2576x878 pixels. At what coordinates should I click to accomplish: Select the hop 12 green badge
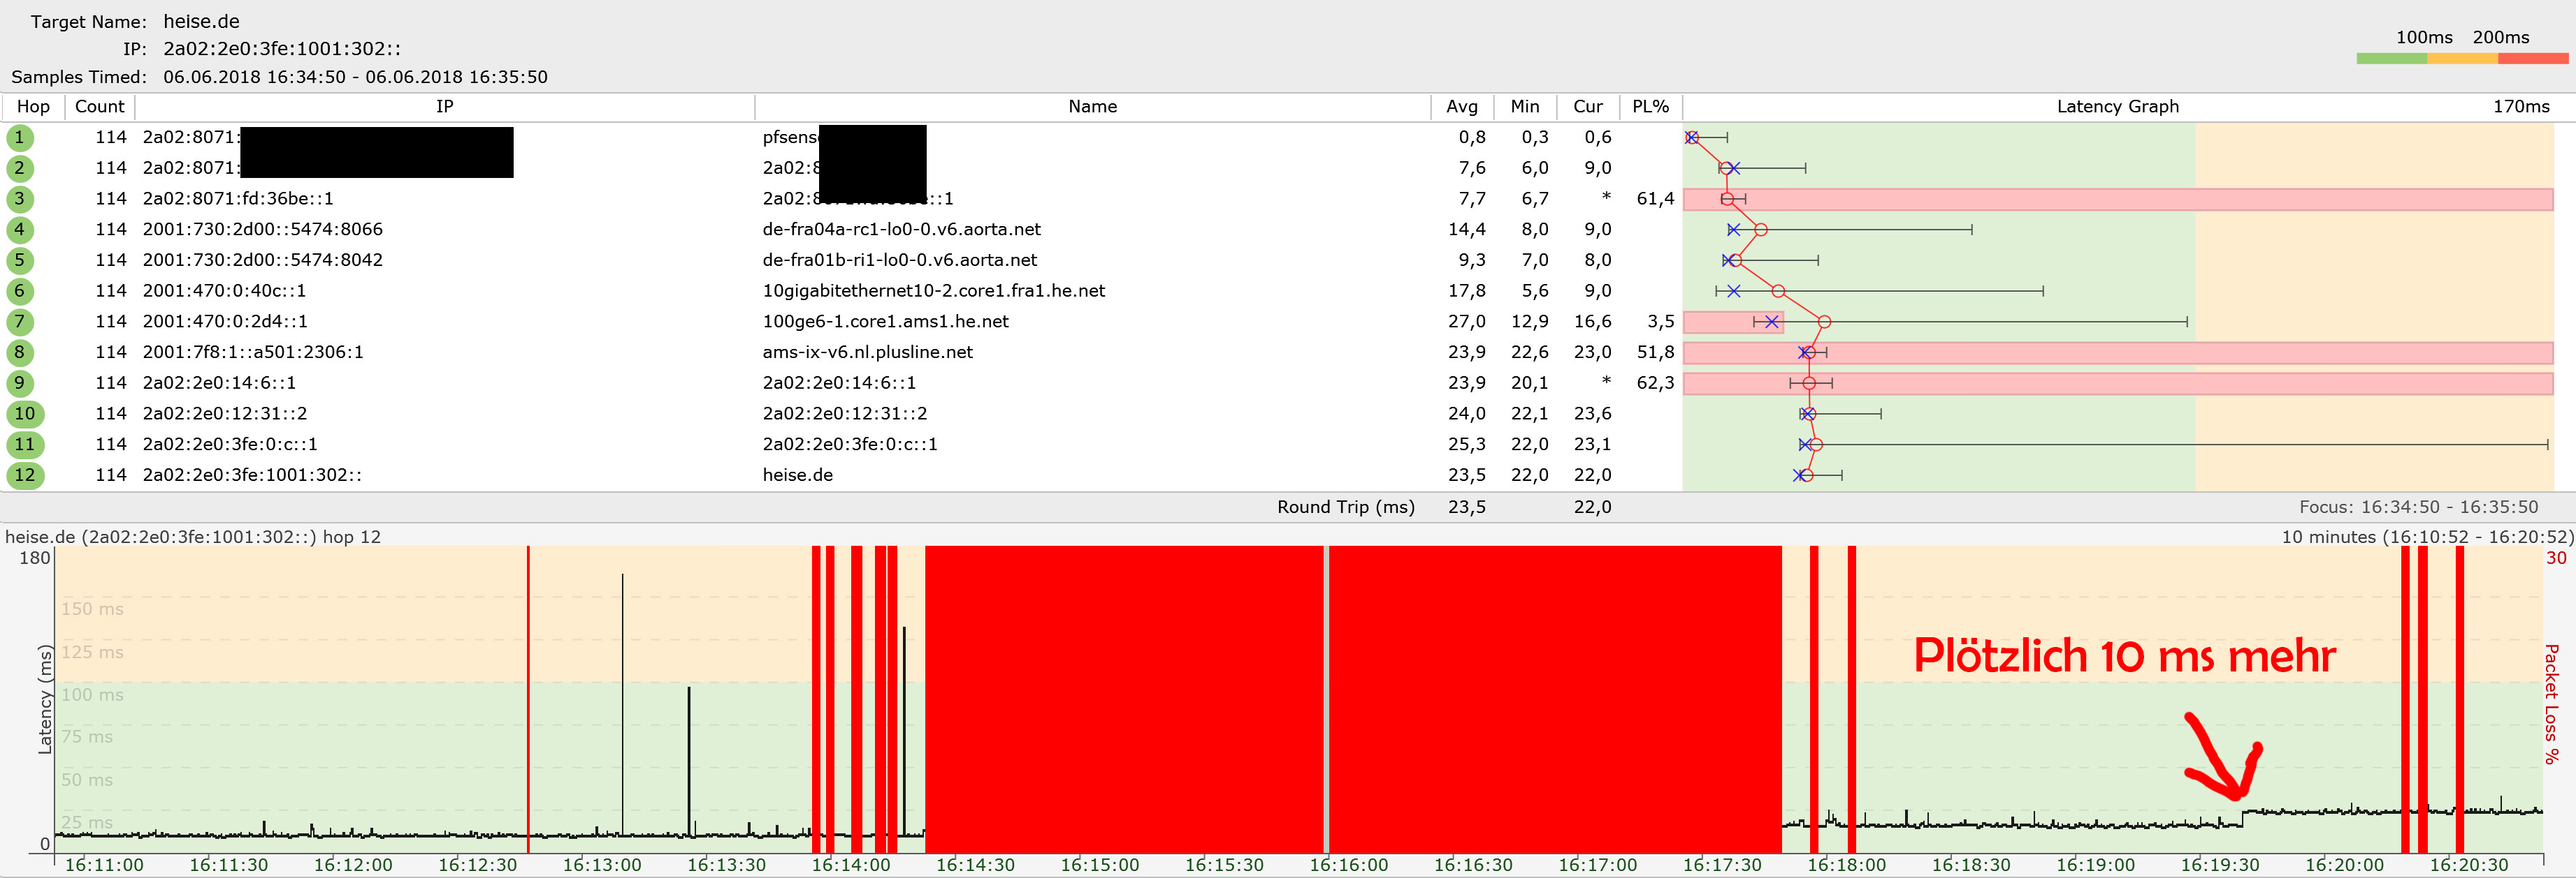pos(24,475)
